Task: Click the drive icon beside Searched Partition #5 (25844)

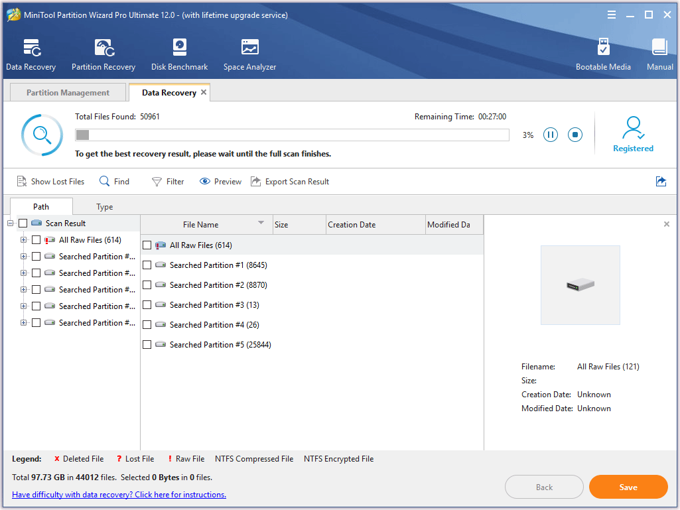Action: 161,344
